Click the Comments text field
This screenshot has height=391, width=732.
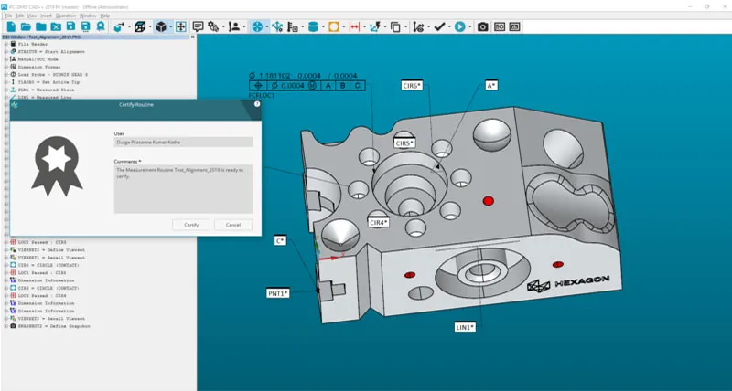[x=183, y=188]
